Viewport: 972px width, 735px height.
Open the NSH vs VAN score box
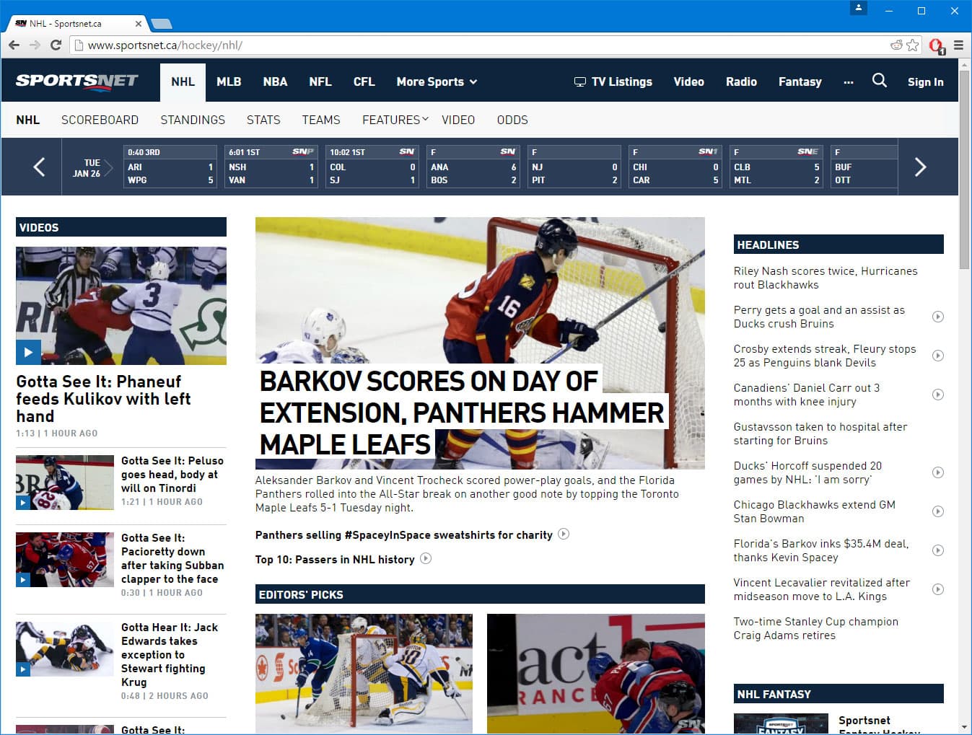click(271, 167)
